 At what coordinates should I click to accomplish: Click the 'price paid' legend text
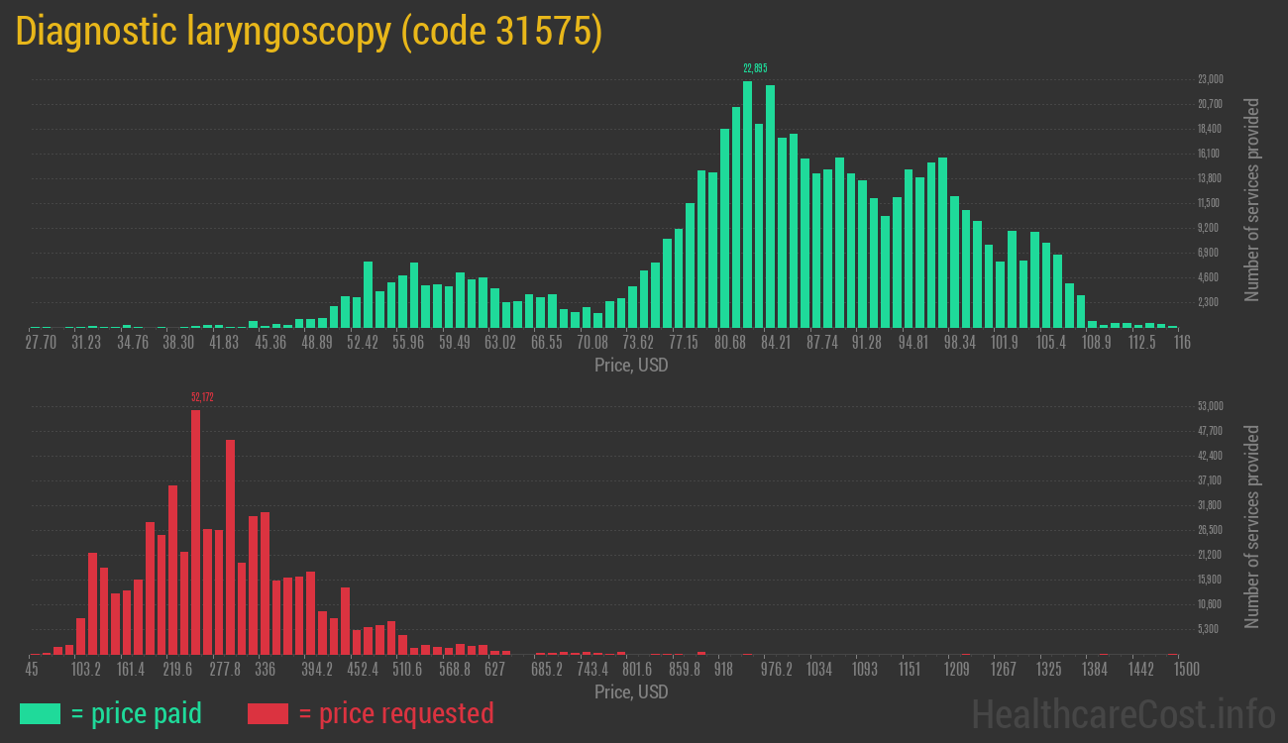point(136,713)
